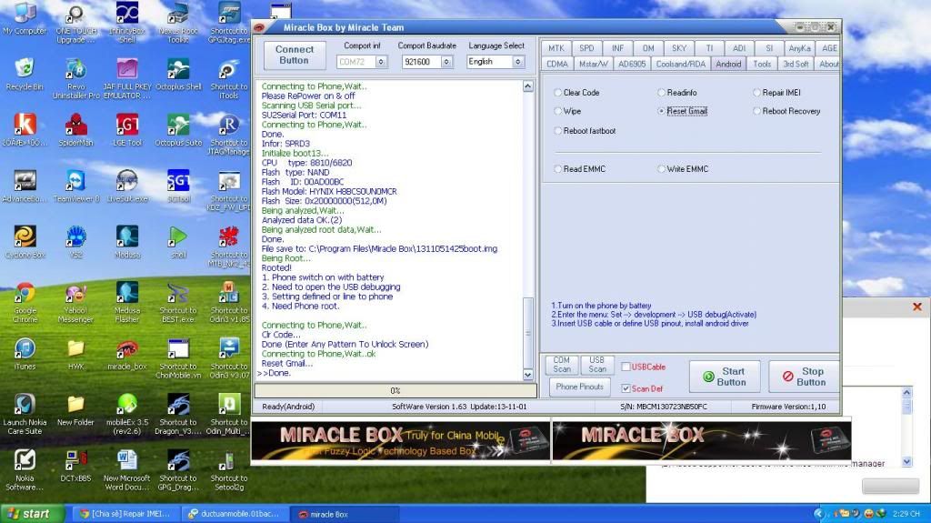Launch mobileEx 3.5 desktop icon
This screenshot has height=523, width=931.
tap(127, 414)
